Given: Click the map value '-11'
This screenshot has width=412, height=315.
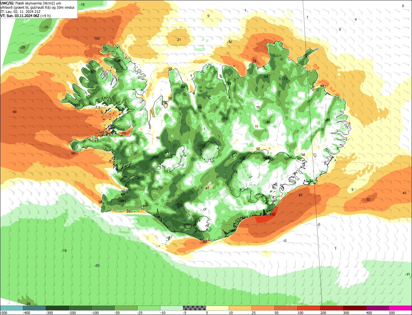Looking at the screenshot, I should tap(407, 274).
